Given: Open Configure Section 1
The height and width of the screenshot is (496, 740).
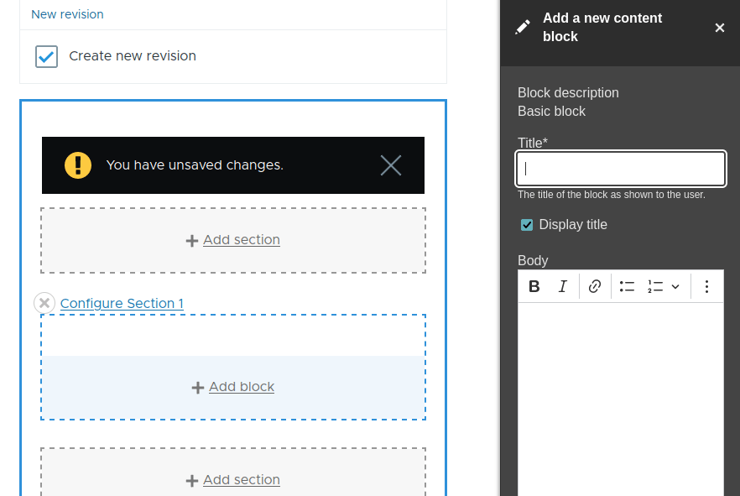Looking at the screenshot, I should 122,303.
